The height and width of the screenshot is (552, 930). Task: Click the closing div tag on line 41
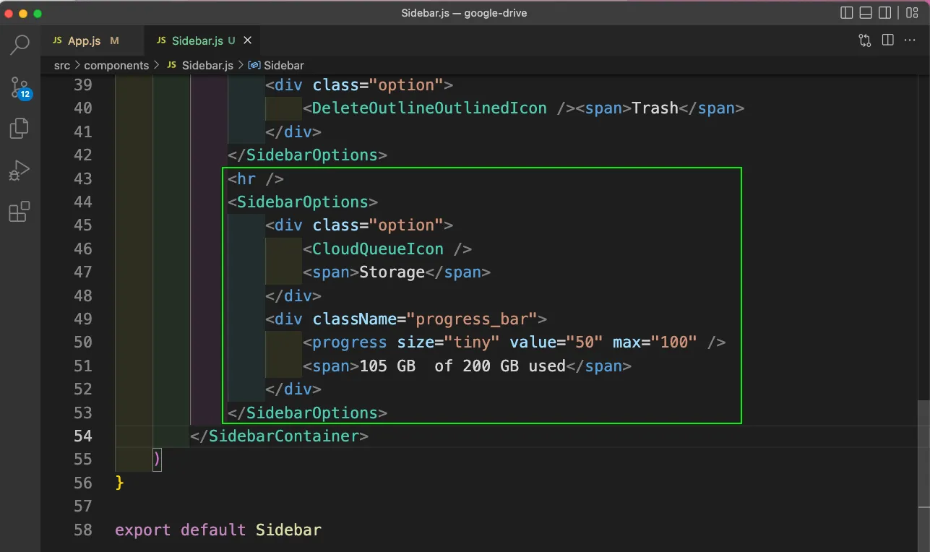293,131
